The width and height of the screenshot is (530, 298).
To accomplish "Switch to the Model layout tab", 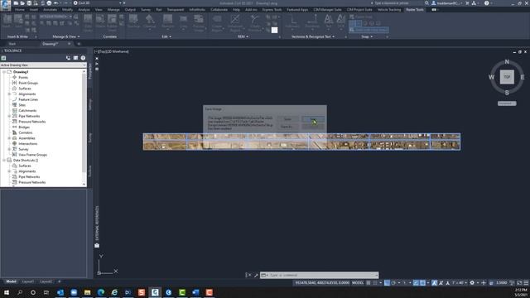I will [x=11, y=281].
